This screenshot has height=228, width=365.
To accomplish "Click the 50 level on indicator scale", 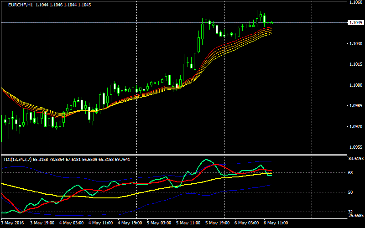I will (x=351, y=192).
